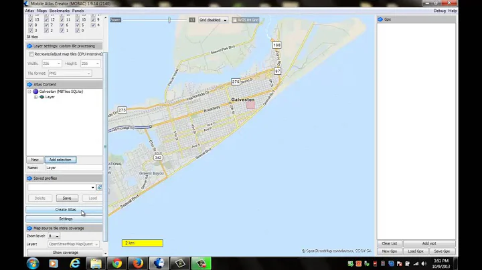Launch Windows Media Player from taskbar
The height and width of the screenshot is (270, 482).
[54, 263]
